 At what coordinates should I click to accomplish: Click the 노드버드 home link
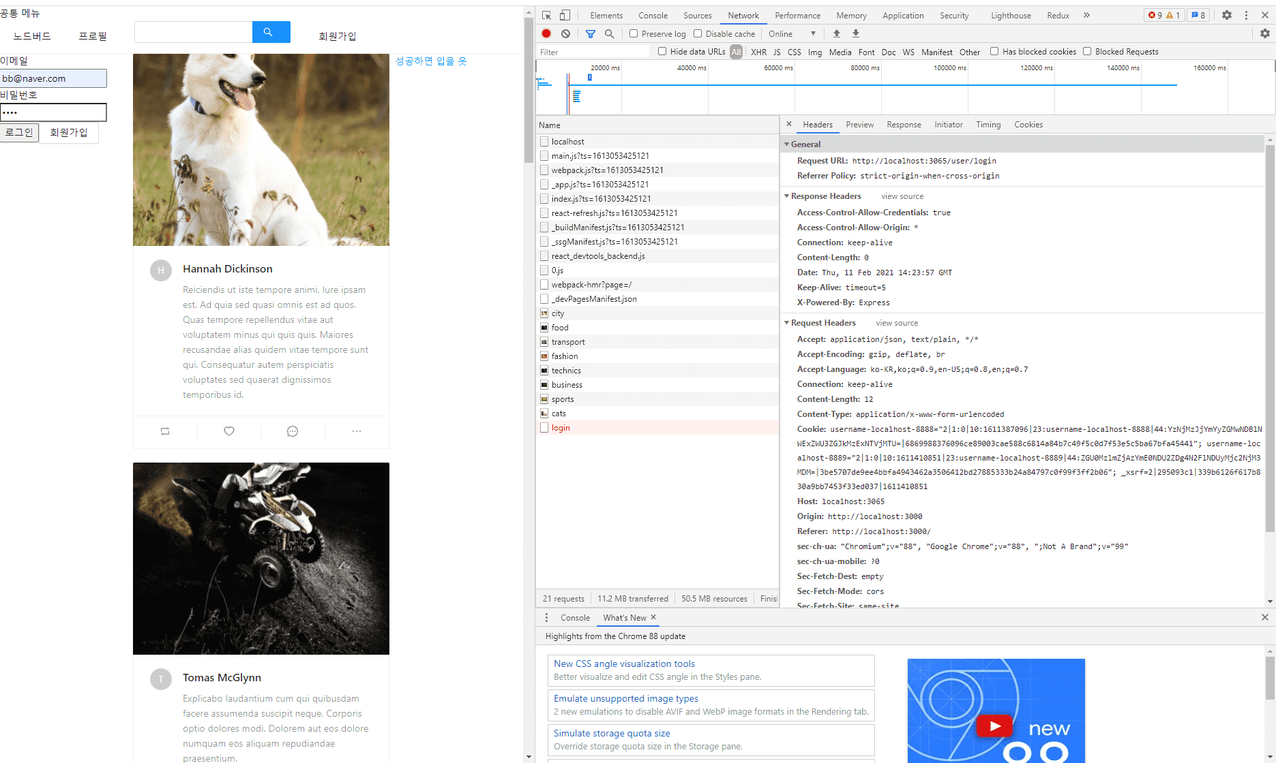[32, 36]
